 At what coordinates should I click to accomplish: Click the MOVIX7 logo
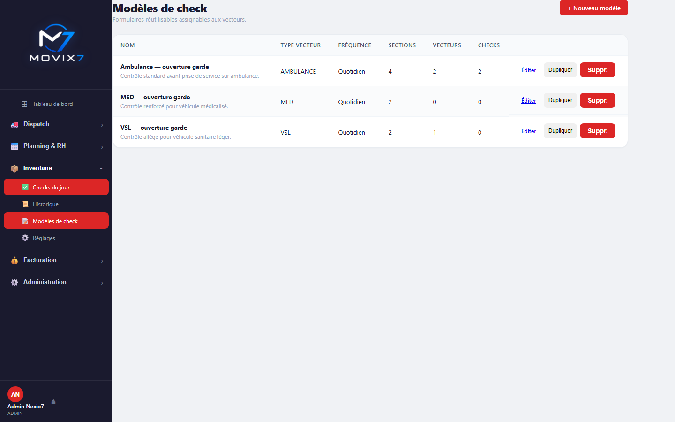tap(56, 43)
